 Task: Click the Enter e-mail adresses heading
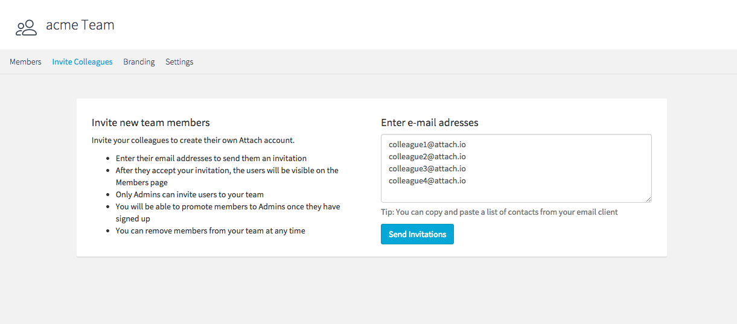430,122
